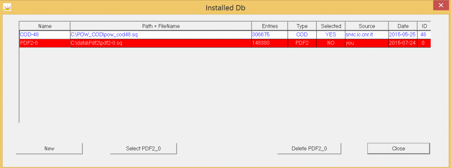Image resolution: width=451 pixels, height=168 pixels.
Task: Click the ID cell 48
Action: [x=424, y=34]
